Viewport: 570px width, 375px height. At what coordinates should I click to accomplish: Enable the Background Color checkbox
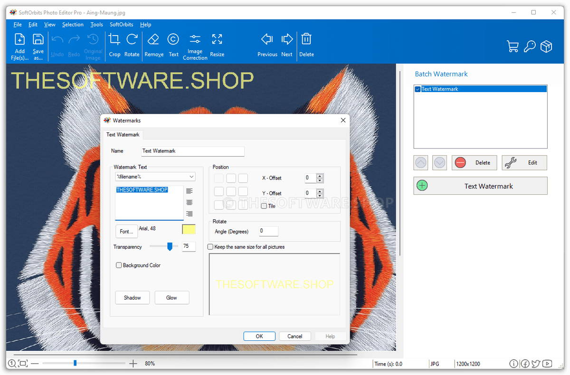[x=119, y=265]
